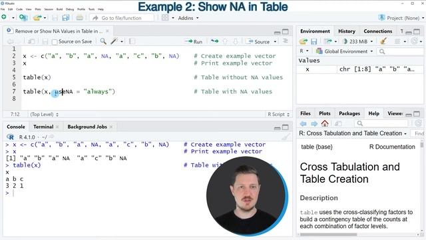The width and height of the screenshot is (426, 240).
Task: Toggle the Source on Save checkbox
Action: [55, 41]
